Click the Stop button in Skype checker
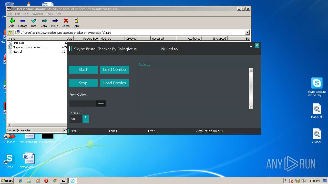The width and height of the screenshot is (328, 184). (83, 83)
